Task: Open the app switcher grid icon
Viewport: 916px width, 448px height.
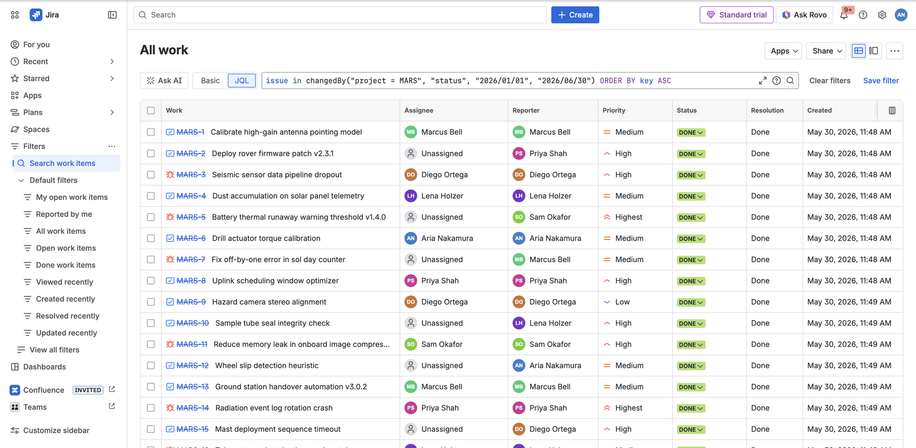Action: click(x=15, y=15)
